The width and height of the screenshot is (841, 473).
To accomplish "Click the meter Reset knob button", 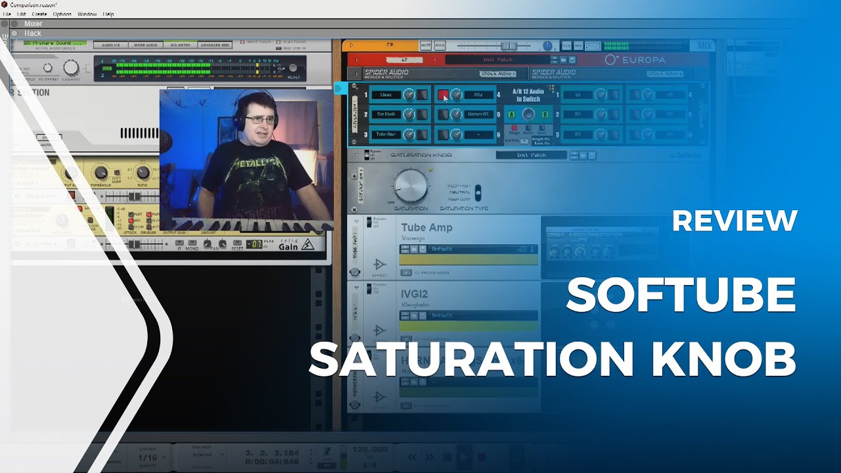I will click(x=294, y=68).
